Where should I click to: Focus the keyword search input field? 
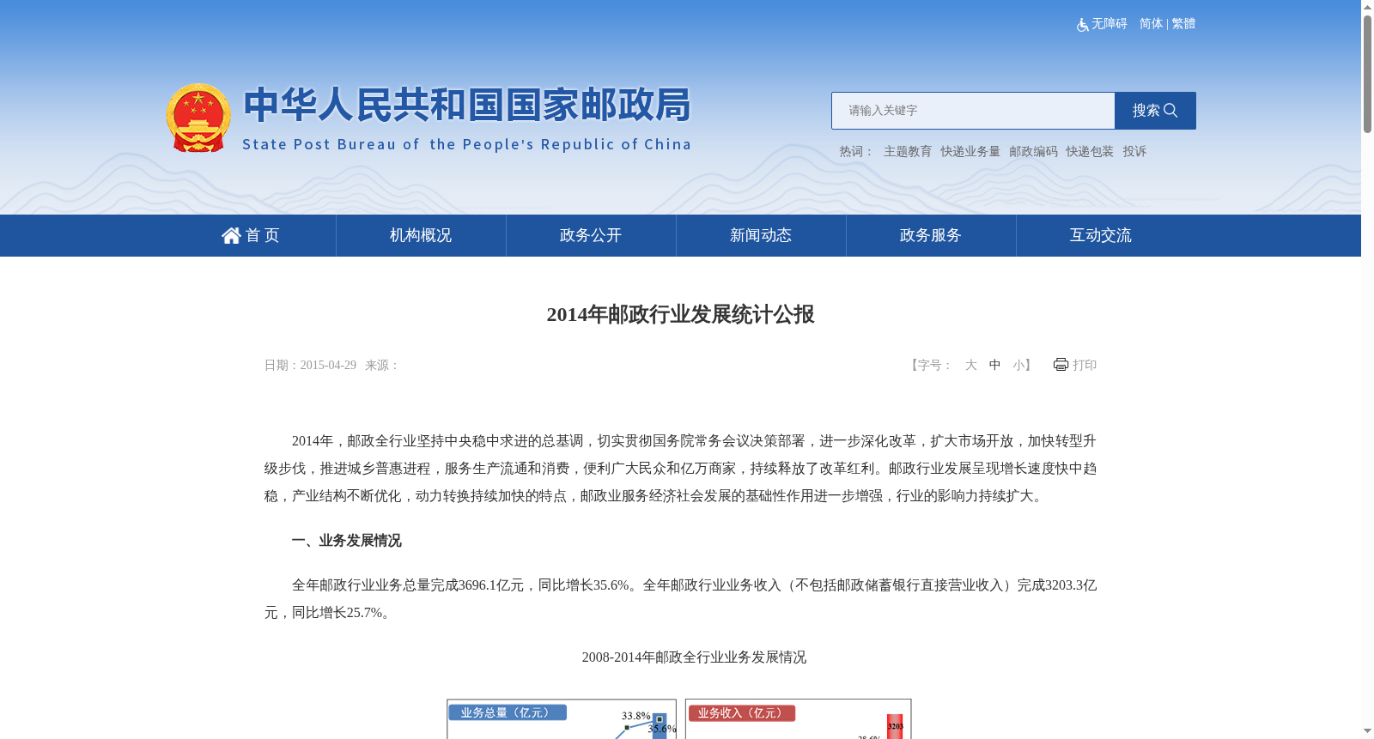[x=973, y=111]
